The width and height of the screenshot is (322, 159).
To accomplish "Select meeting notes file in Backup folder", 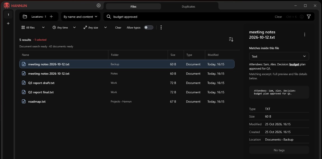I will 127,64.
